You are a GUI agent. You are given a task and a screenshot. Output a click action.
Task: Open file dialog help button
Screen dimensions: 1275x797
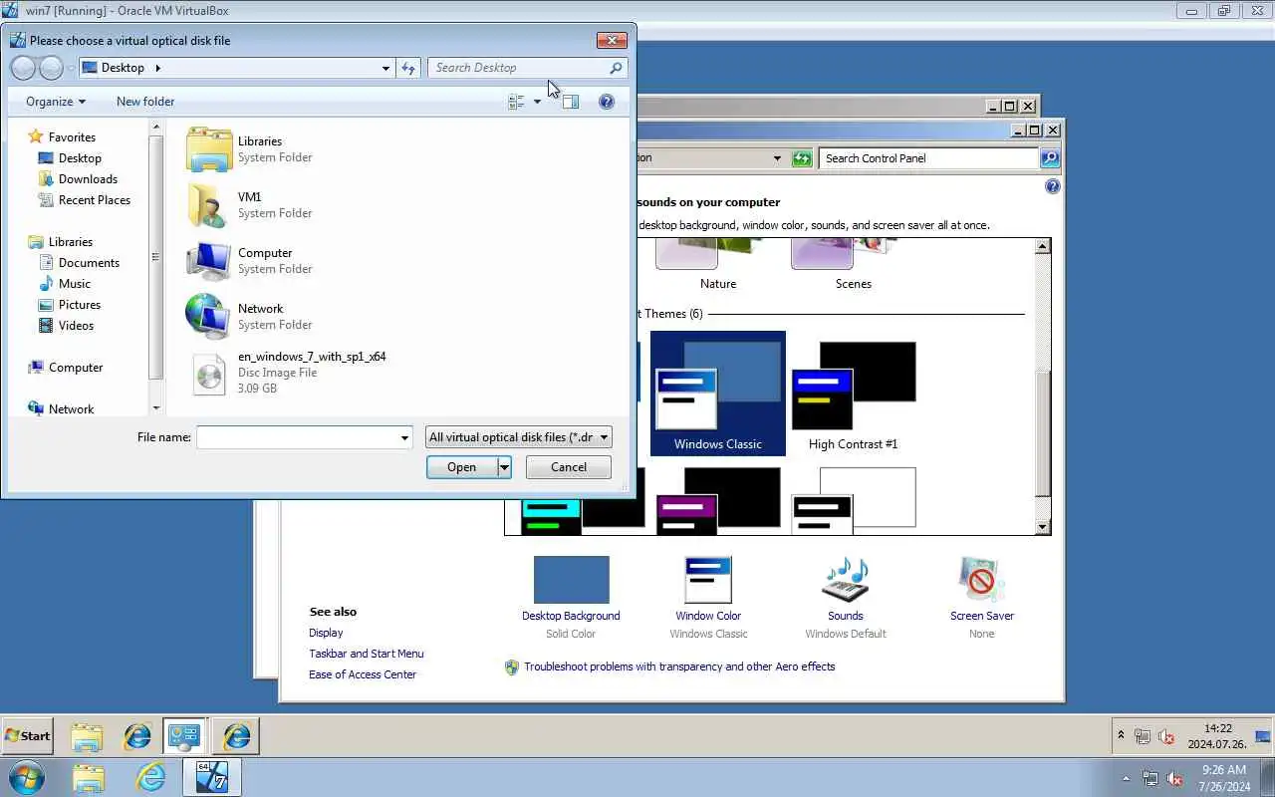[x=606, y=102]
